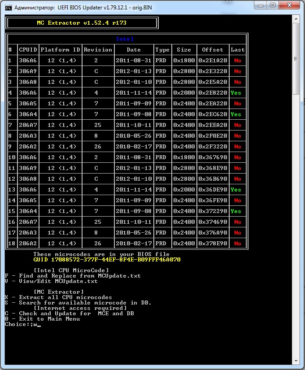Screen dimensions: 305x370
Task: Click 'F - Find and Replace from MCUpdate.txt'
Action: click(73, 276)
